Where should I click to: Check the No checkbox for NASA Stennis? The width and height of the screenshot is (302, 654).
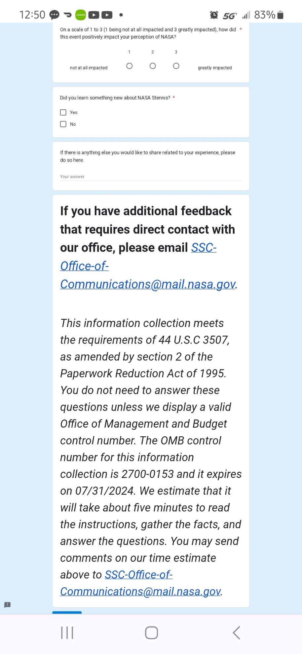coord(63,124)
